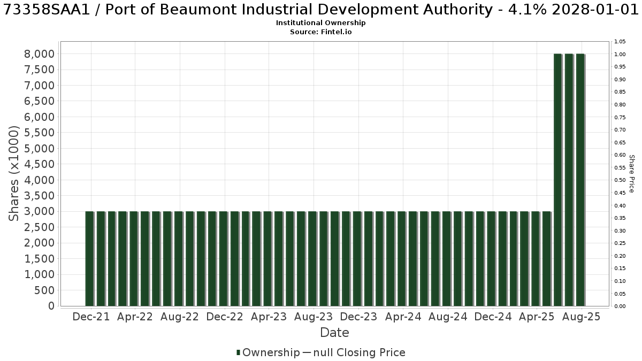
Task: Click the green Ownership legend square icon
Action: pos(239,352)
